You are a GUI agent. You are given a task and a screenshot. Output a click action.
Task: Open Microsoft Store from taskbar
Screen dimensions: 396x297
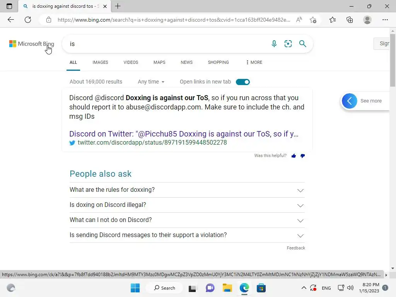pos(261,288)
